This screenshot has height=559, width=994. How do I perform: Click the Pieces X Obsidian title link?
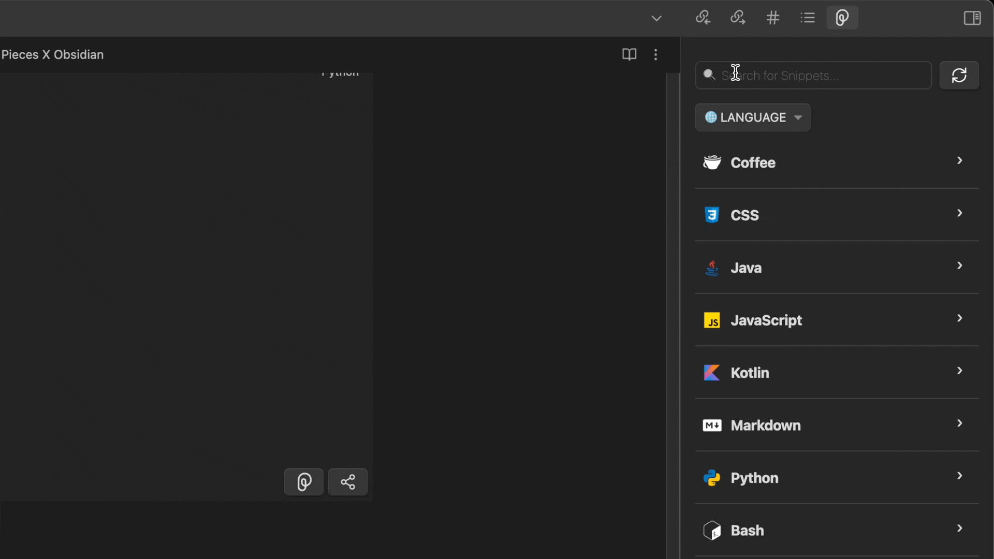click(52, 54)
